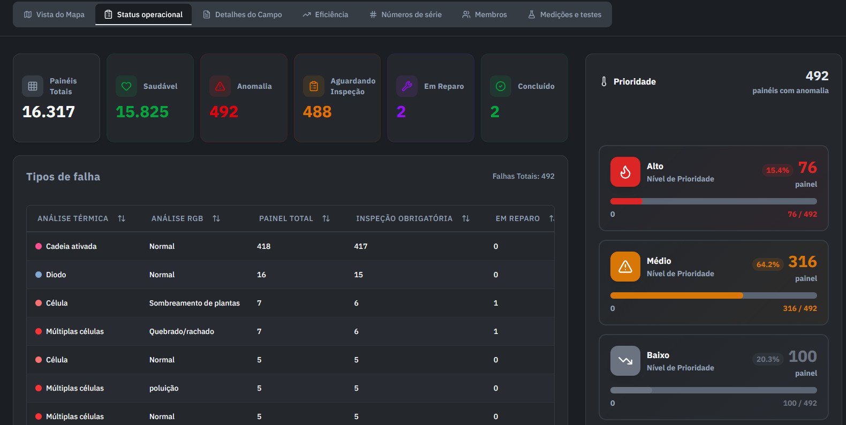Click the orange clipboard Aguardando Inspeção icon
The height and width of the screenshot is (425, 846).
point(314,86)
